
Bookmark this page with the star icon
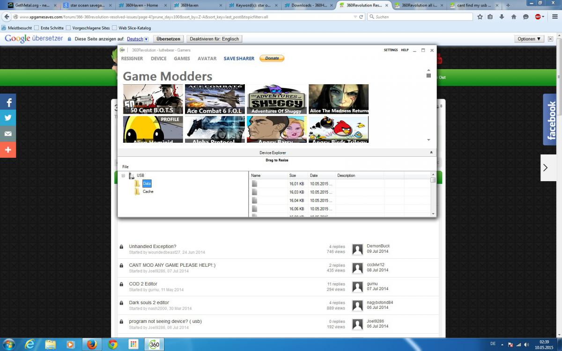tap(480, 17)
